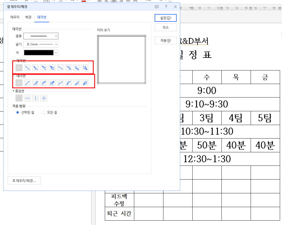
Task: Click the 퇴근 시간 row label
Action: (x=119, y=214)
